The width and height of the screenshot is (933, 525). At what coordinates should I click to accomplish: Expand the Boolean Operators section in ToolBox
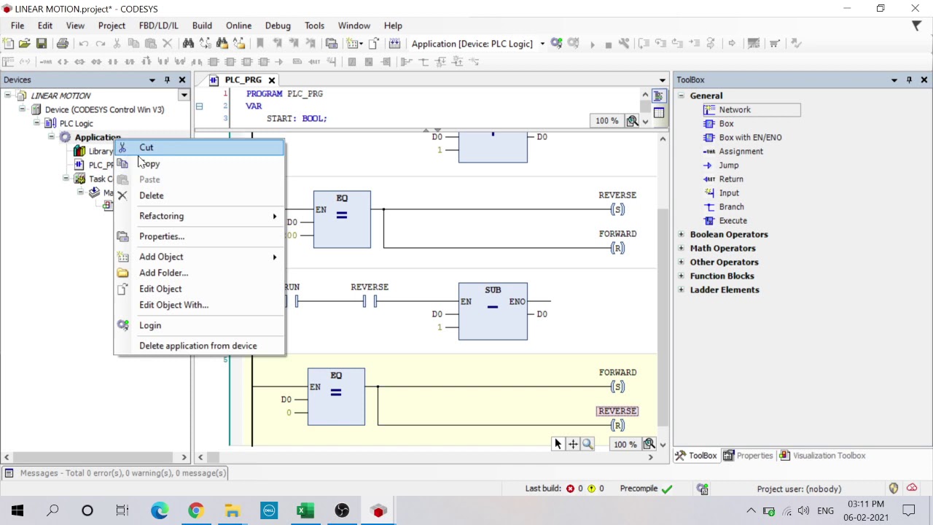[681, 234]
